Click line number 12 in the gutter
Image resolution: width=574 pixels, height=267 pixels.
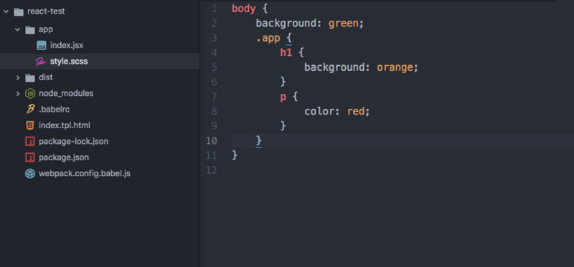[212, 170]
